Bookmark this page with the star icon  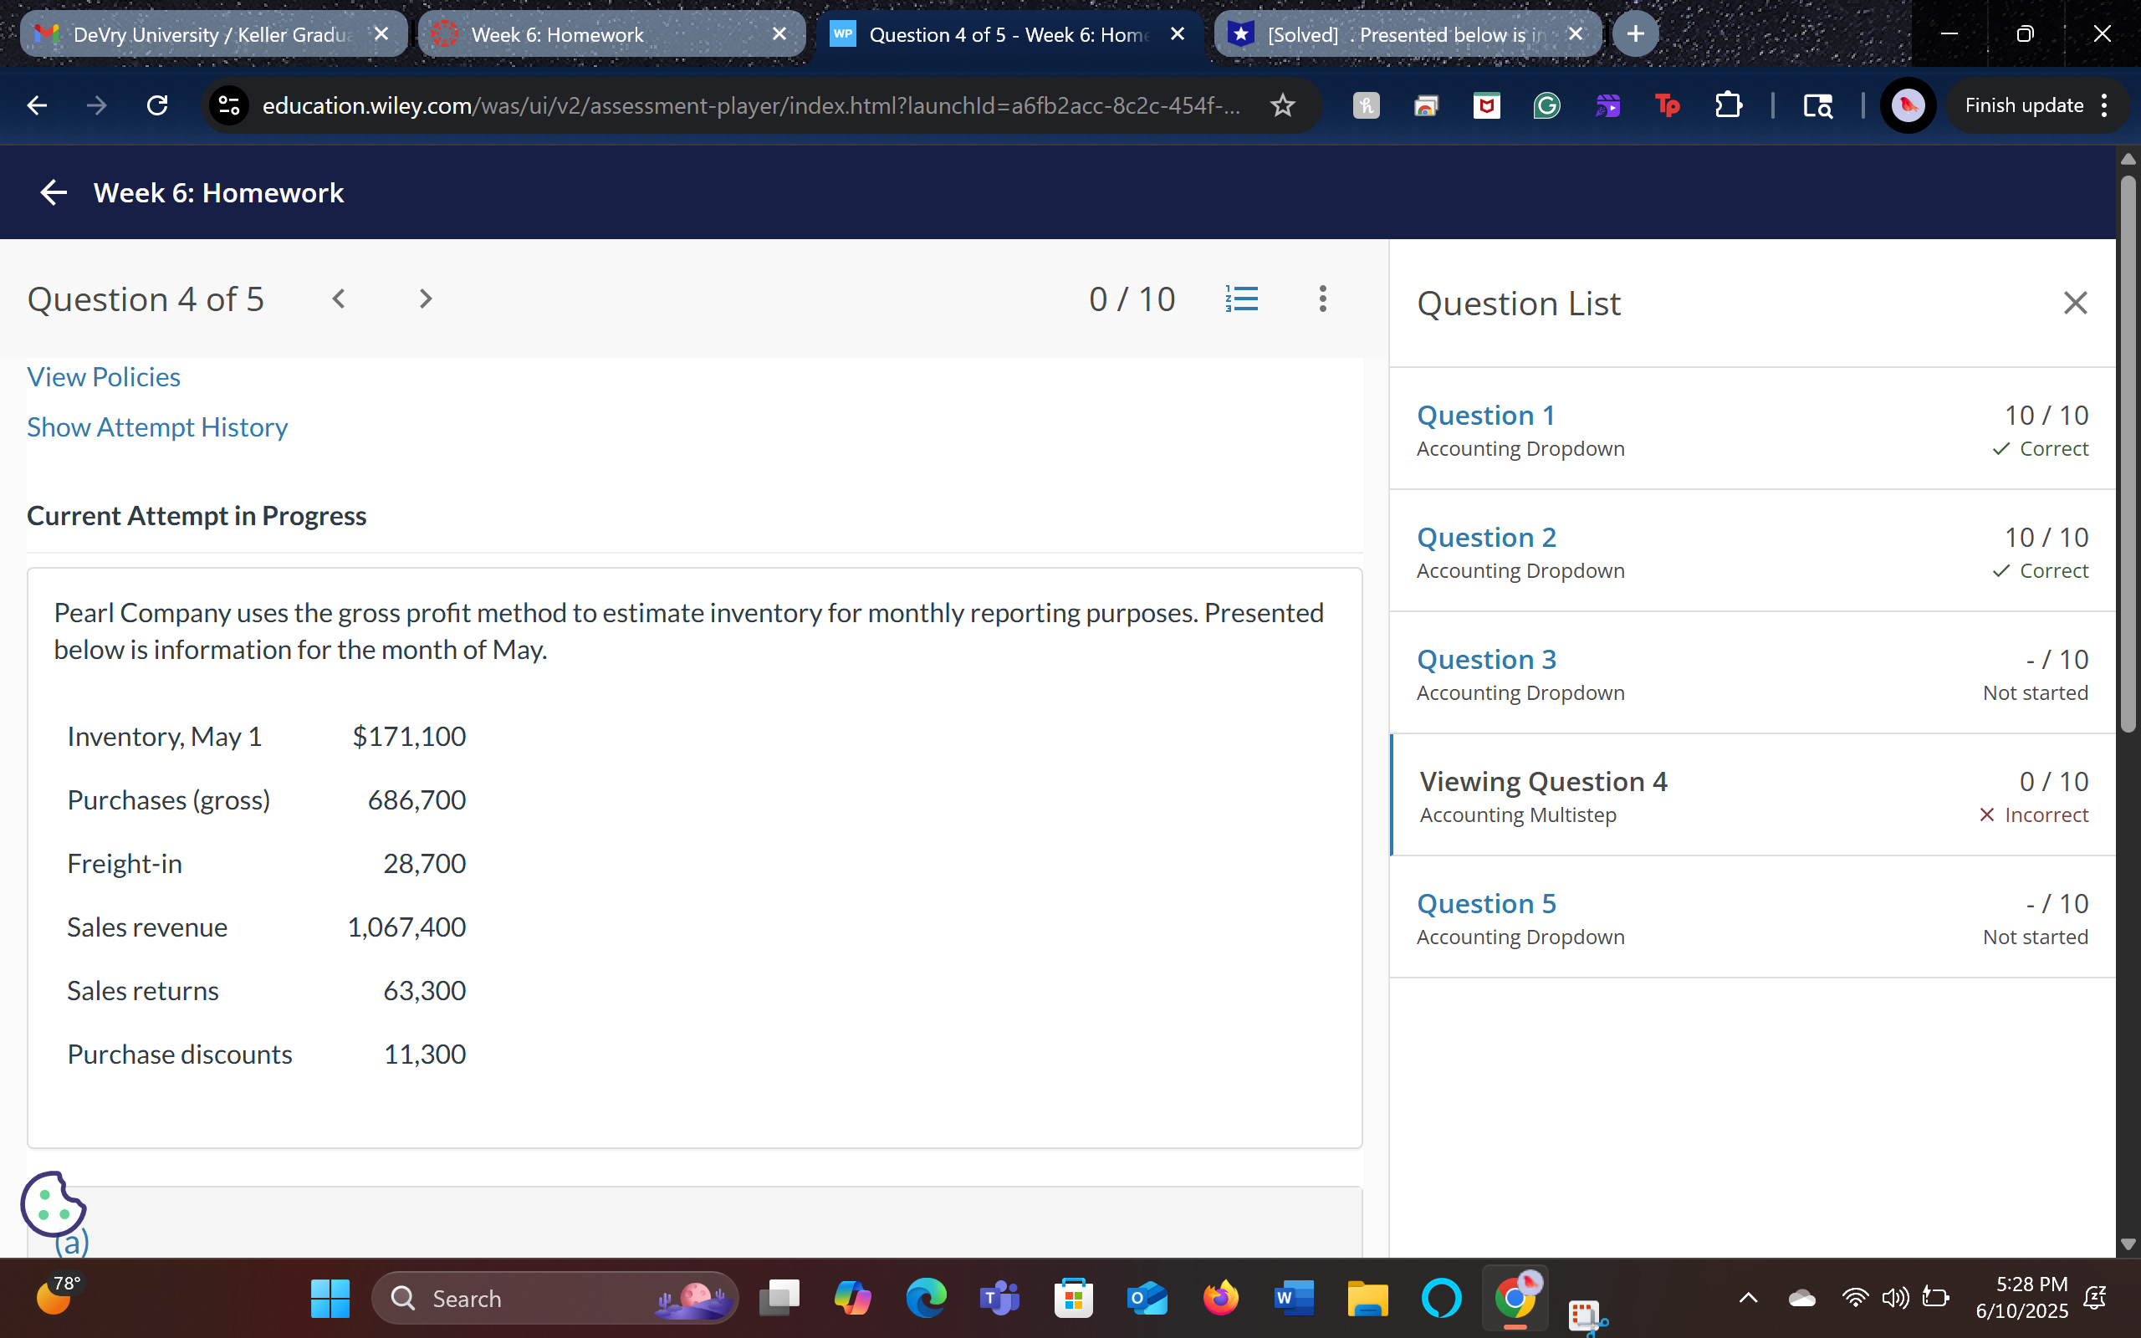[1282, 106]
